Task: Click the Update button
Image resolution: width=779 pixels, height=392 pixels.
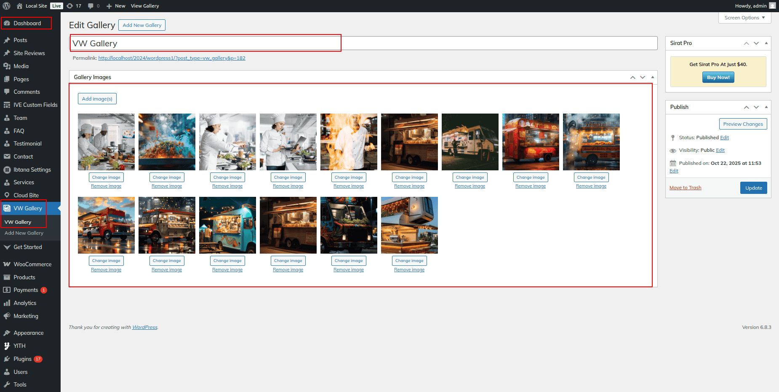Action: pyautogui.click(x=753, y=188)
